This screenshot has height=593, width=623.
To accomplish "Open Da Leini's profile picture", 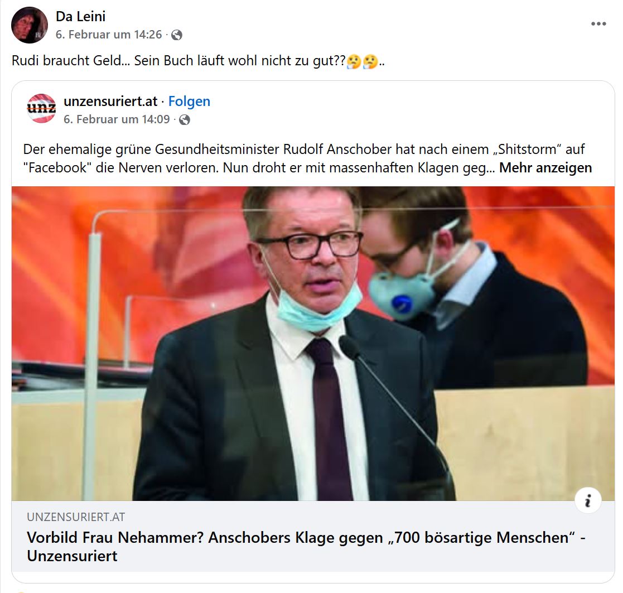I will pyautogui.click(x=30, y=25).
